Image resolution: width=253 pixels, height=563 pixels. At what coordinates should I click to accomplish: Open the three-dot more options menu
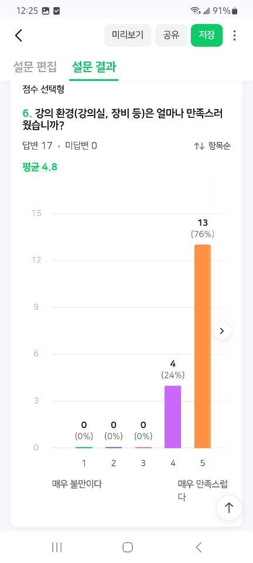point(234,35)
